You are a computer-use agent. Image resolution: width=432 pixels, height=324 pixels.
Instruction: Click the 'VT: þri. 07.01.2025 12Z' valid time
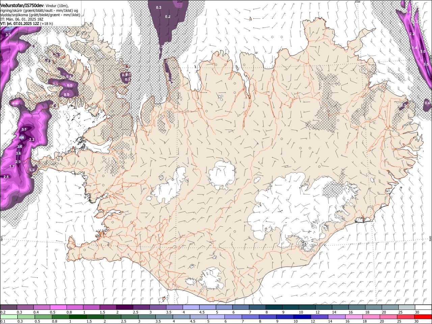tap(20, 24)
